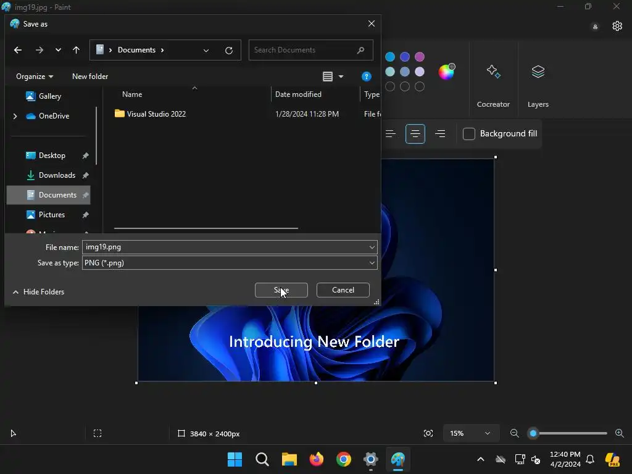Screen dimensions: 632x474
Task: Open recent locations dropdown arrow
Action: 58,50
